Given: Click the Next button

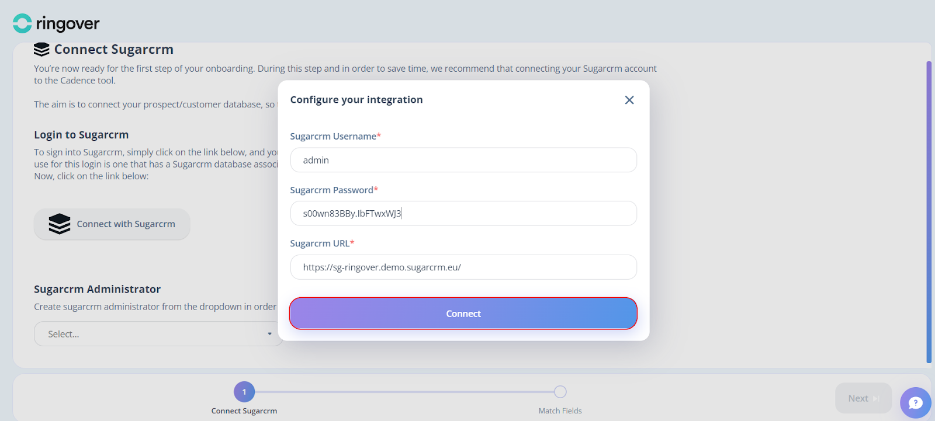Looking at the screenshot, I should click(x=864, y=398).
